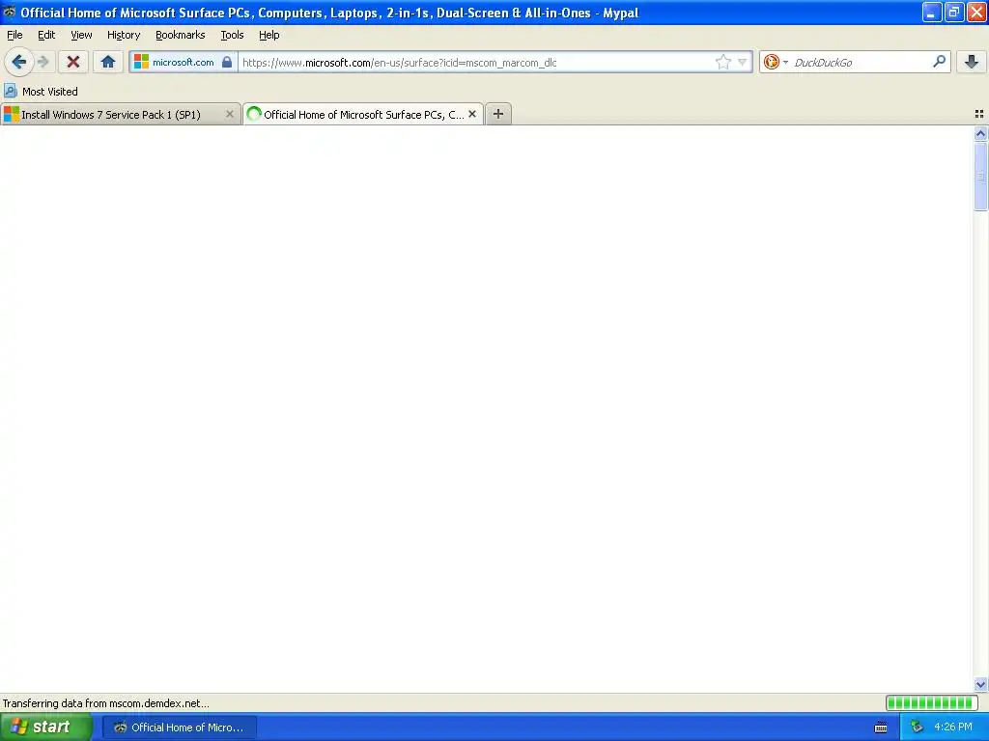Close the Microsoft Surface tab

point(471,114)
